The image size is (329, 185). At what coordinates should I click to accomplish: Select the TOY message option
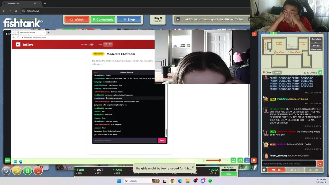pyautogui.click(x=314, y=170)
